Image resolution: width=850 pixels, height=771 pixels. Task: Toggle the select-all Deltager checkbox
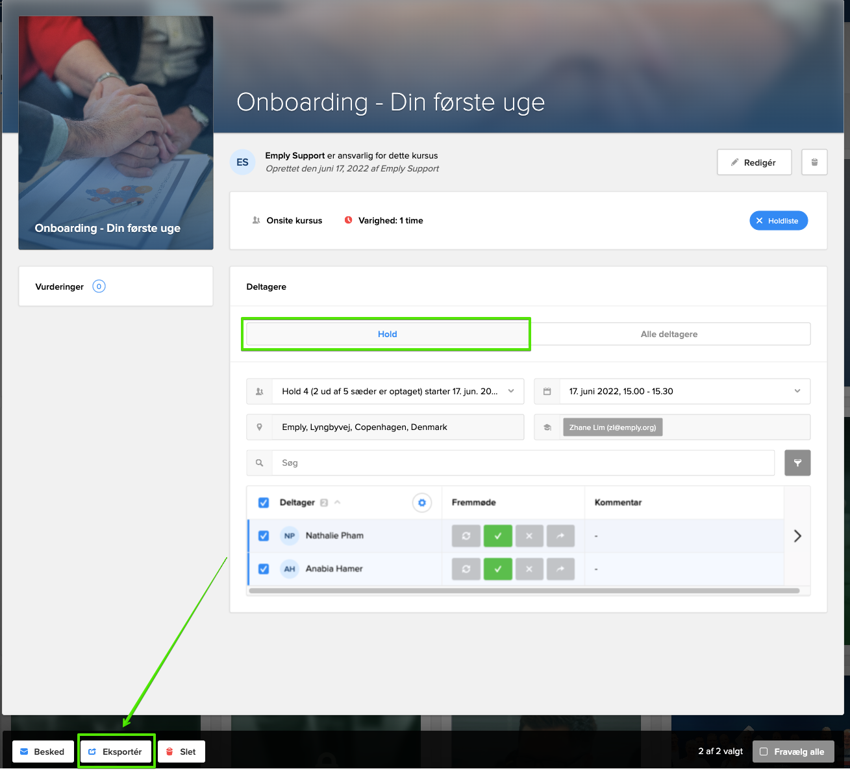(264, 503)
